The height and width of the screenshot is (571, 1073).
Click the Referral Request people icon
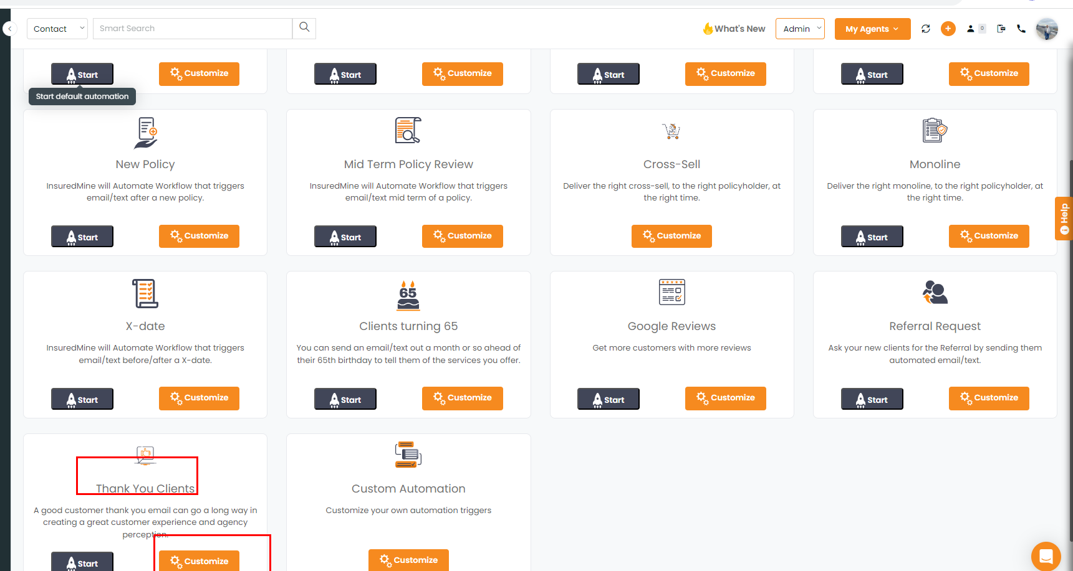click(x=935, y=292)
